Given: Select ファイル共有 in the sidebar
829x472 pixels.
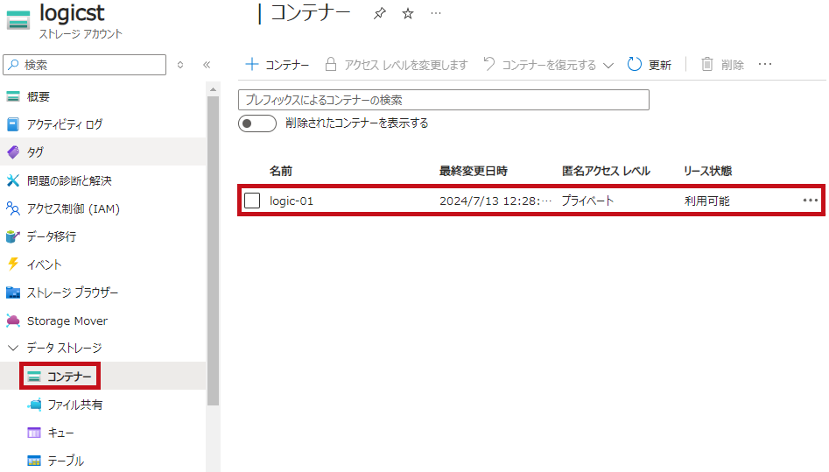Looking at the screenshot, I should (74, 405).
